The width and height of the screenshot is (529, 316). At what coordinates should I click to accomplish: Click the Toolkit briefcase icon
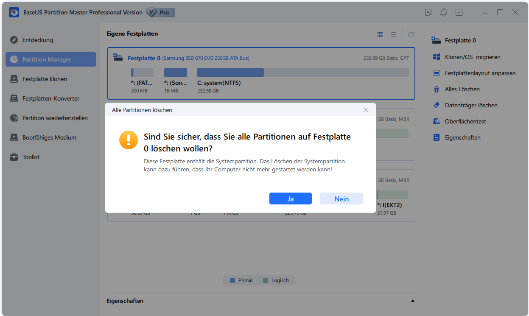(14, 157)
